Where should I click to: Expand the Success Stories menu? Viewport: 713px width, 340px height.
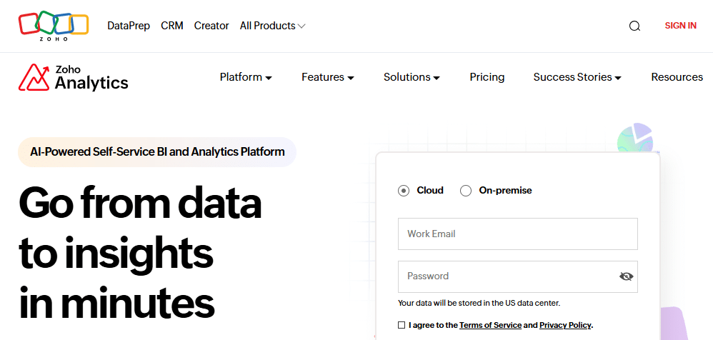(577, 77)
